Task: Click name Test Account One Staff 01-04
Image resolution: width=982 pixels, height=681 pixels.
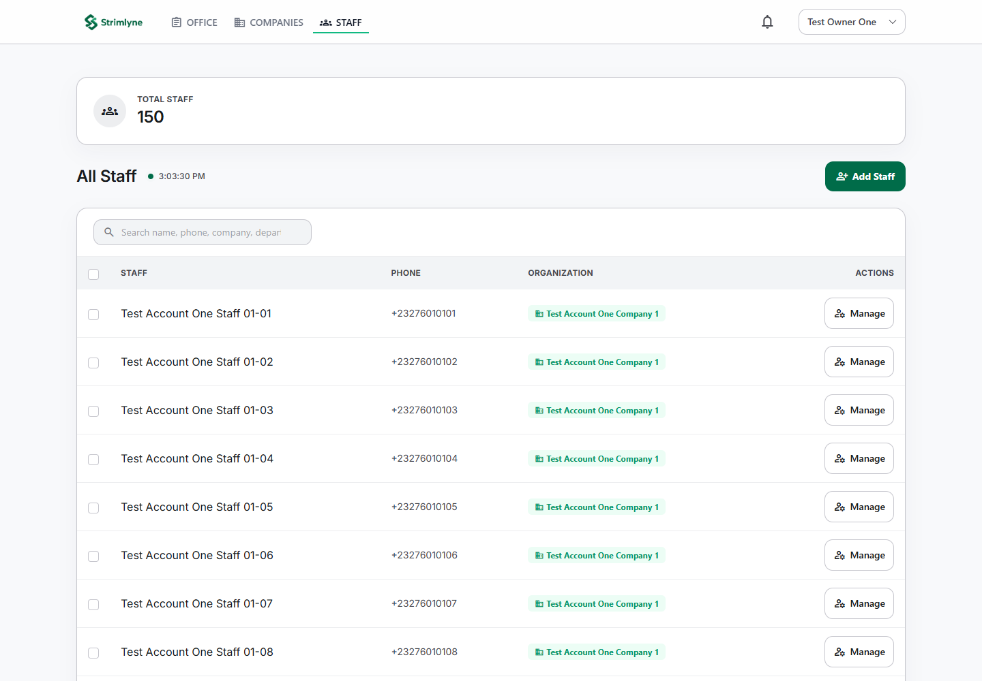Action: coord(197,458)
